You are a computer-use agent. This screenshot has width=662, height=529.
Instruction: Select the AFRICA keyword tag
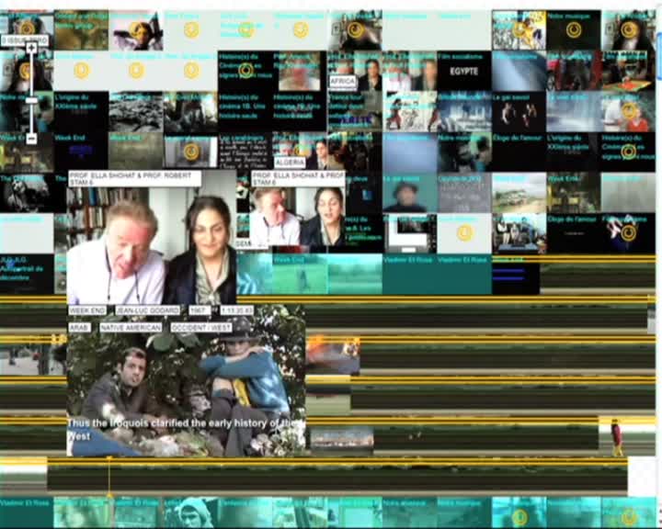[342, 82]
